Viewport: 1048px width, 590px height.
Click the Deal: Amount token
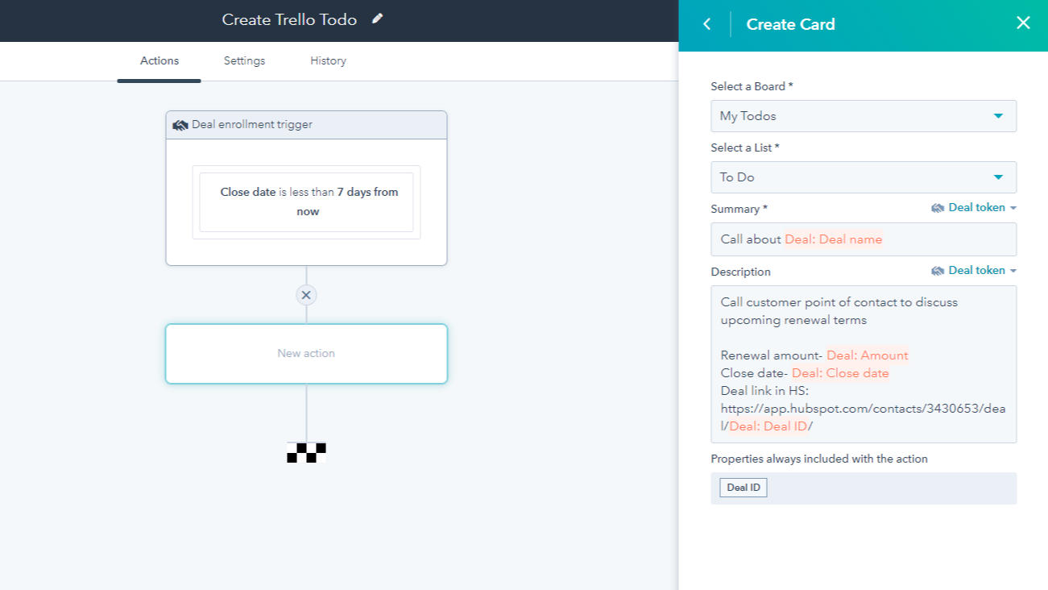(x=868, y=355)
